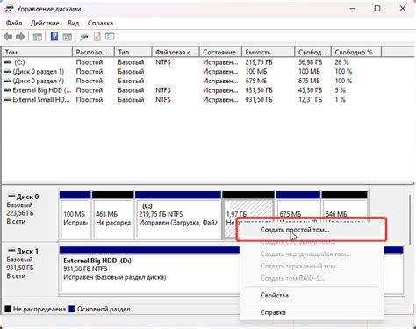
Task: Choose Создать простой том in context menu
Action: click(312, 230)
